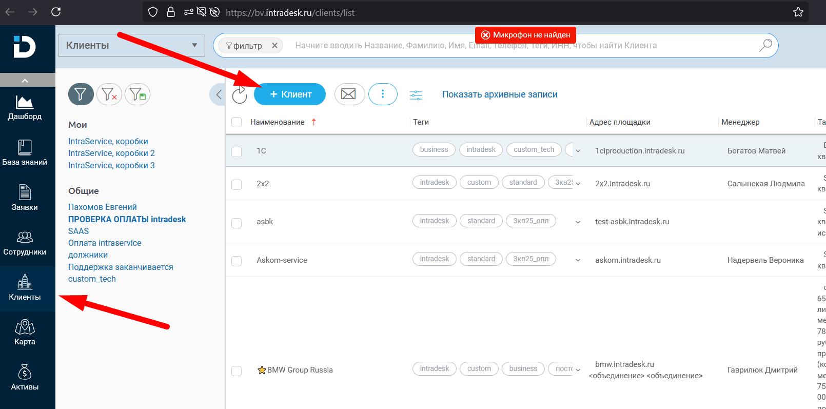
Task: Open the Клиенты section dropdown
Action: coord(131,45)
